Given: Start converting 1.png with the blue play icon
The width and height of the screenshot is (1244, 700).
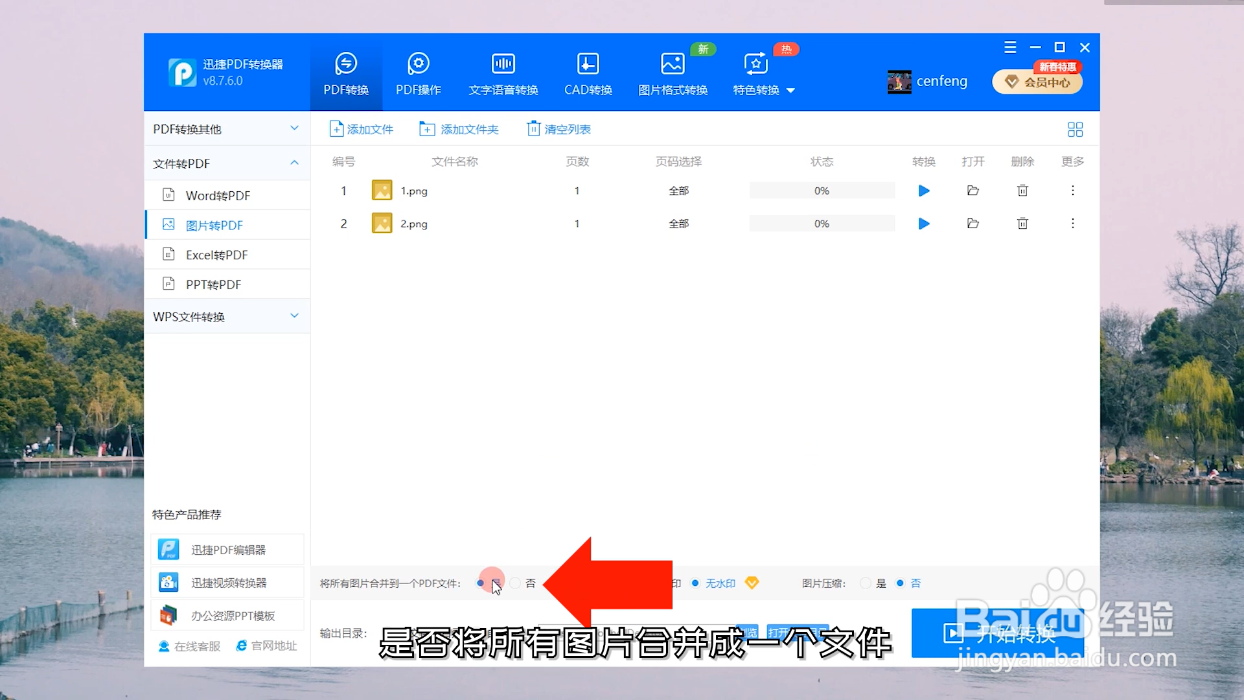Looking at the screenshot, I should (923, 191).
